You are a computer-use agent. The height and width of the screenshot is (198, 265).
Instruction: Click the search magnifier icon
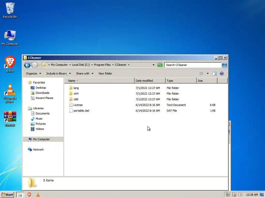[x=224, y=65]
